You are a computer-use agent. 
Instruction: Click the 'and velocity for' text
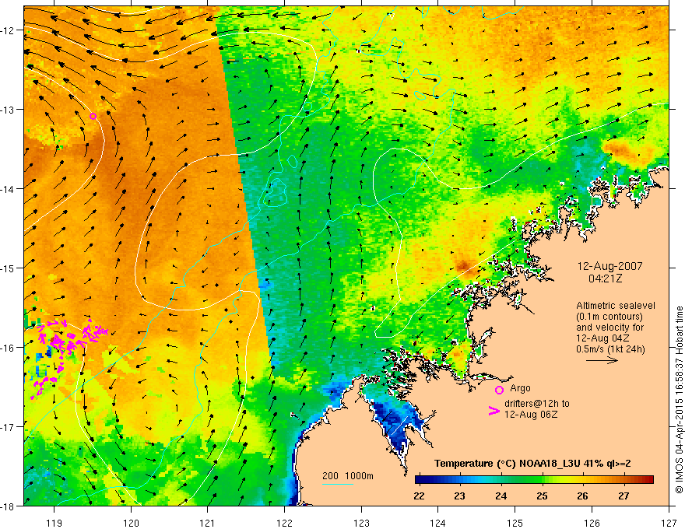pos(609,328)
